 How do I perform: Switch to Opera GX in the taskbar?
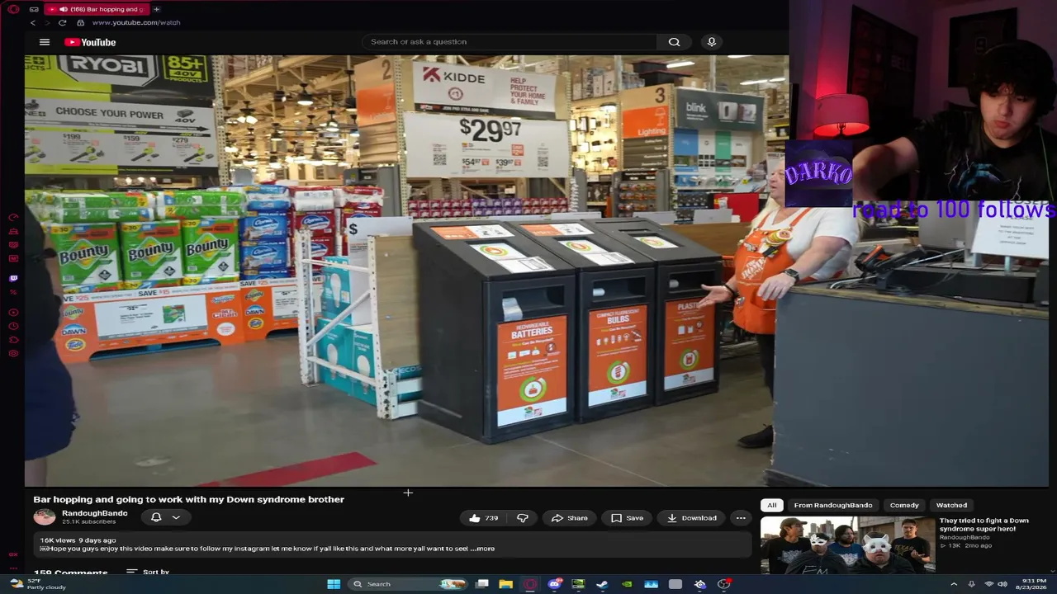click(x=530, y=584)
